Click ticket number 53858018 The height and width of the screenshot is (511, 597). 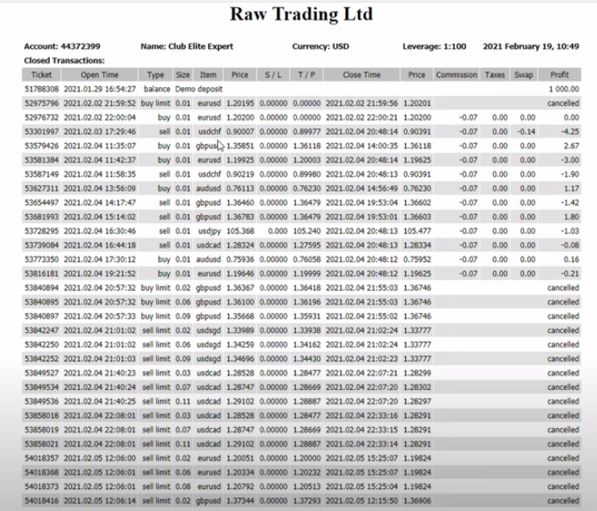click(42, 415)
